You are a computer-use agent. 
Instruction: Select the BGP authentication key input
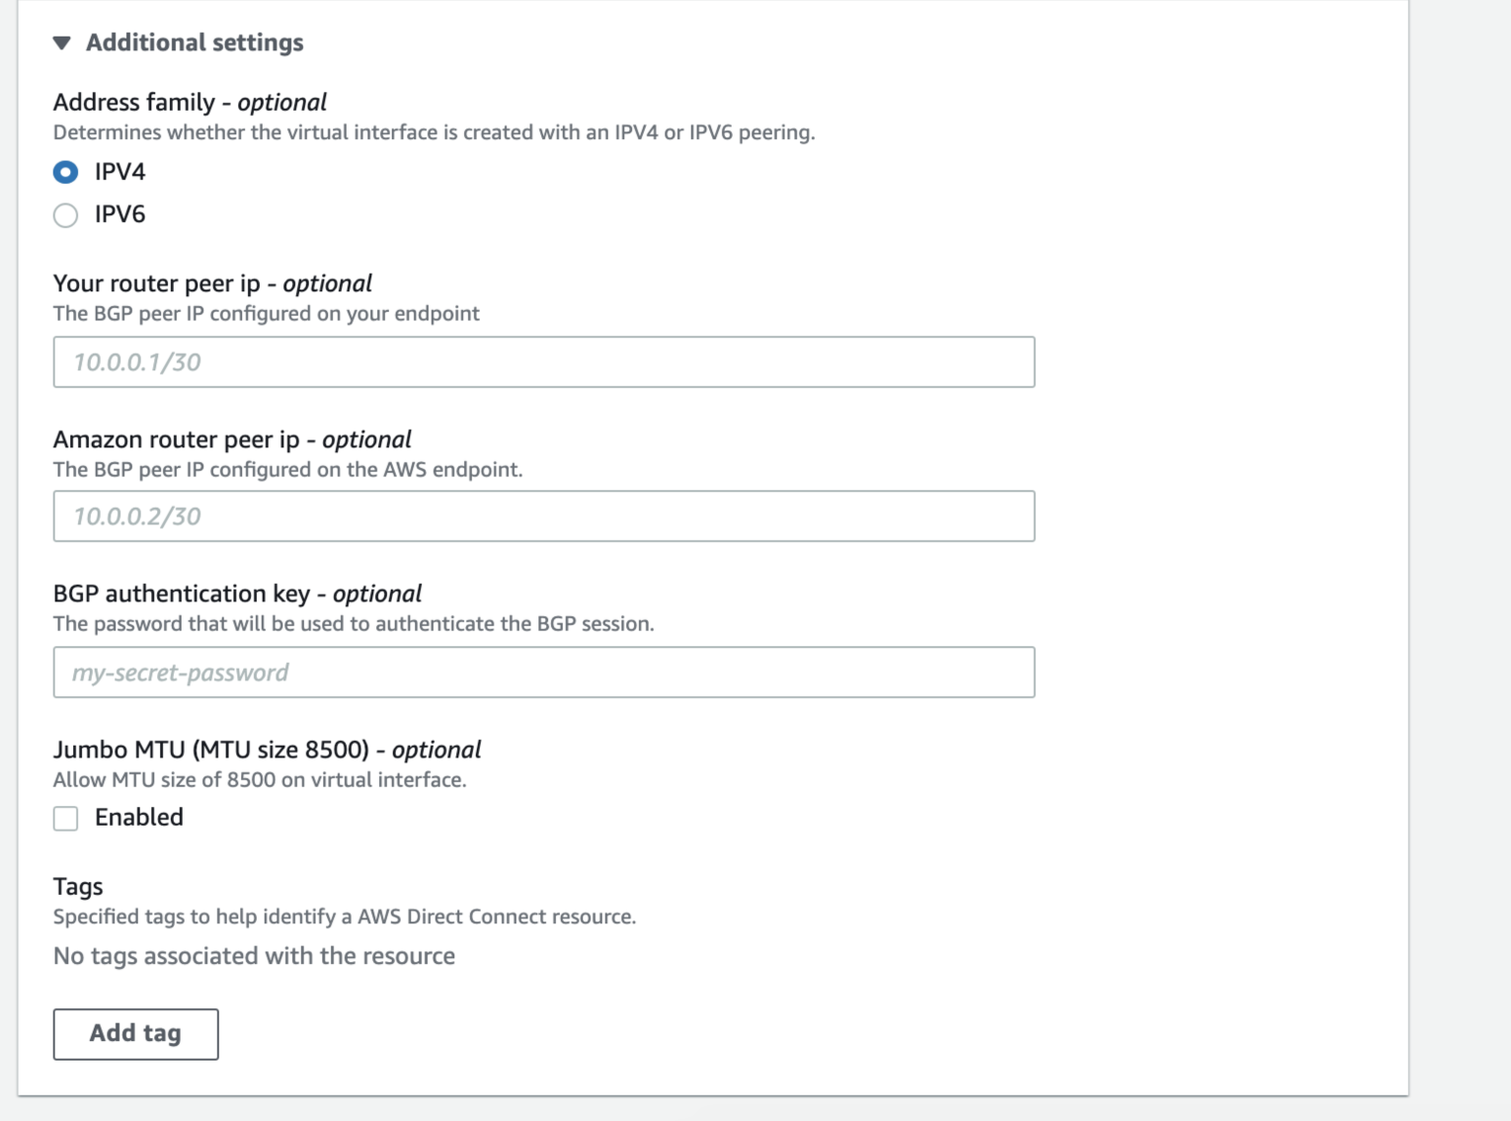click(543, 672)
